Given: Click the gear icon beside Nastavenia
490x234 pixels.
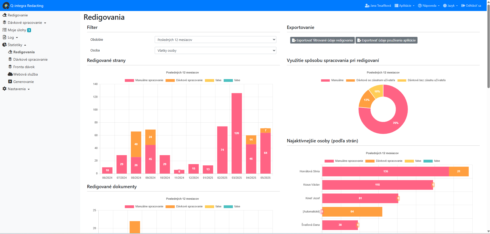Looking at the screenshot, I should coord(5,89).
